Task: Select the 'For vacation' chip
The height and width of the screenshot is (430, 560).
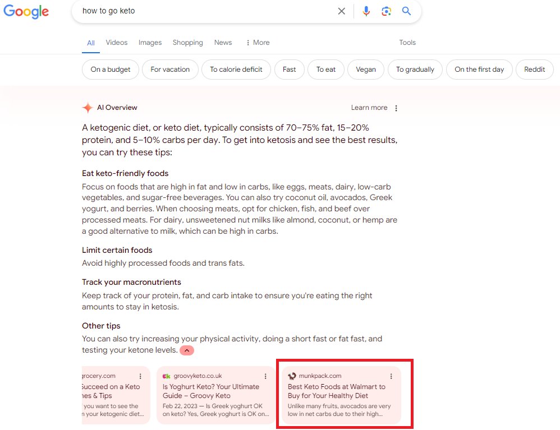Action: click(x=170, y=69)
